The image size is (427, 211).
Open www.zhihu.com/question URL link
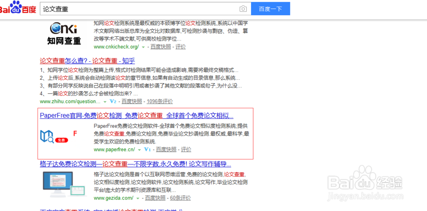click(70, 102)
